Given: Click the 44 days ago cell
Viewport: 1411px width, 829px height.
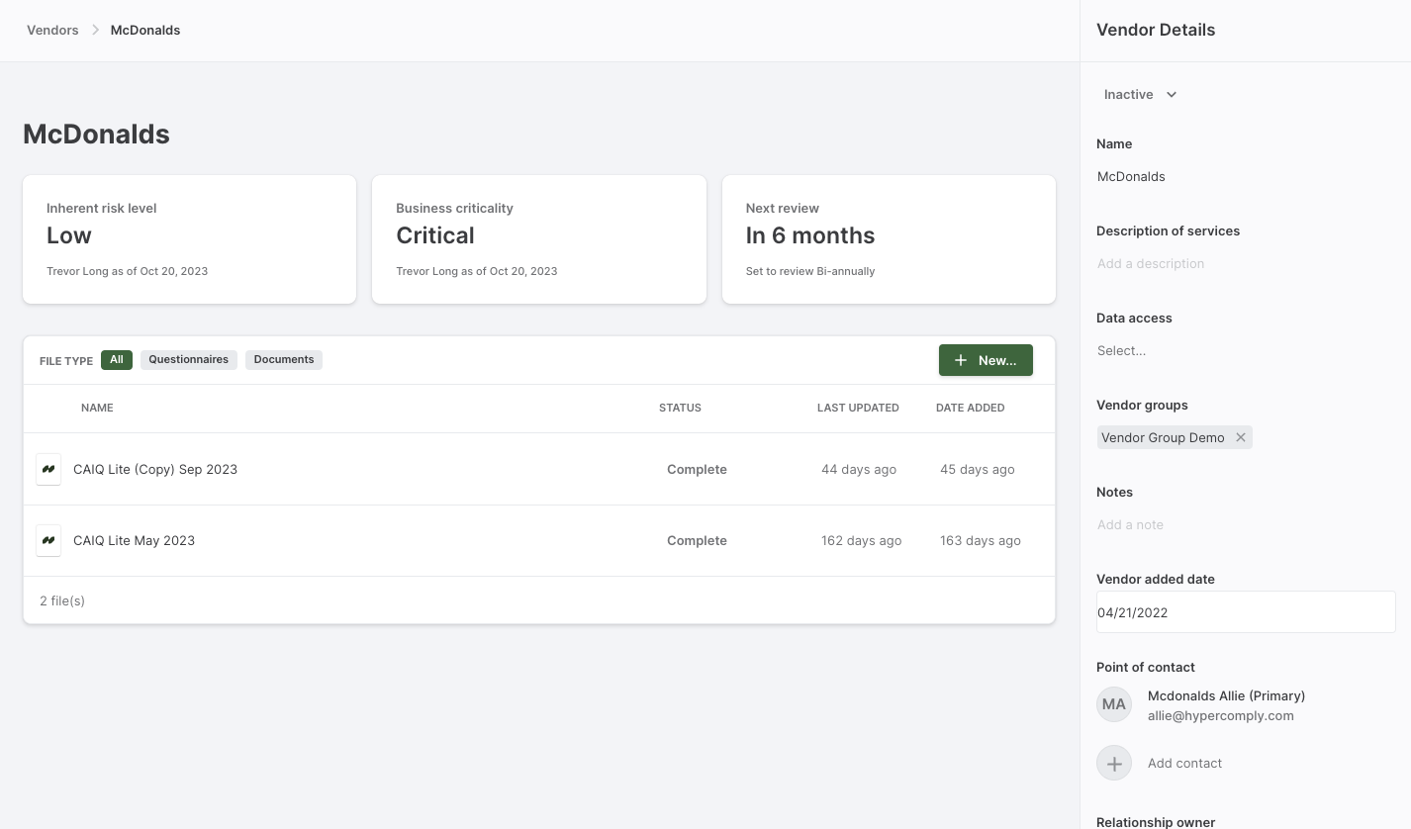Looking at the screenshot, I should pyautogui.click(x=859, y=469).
